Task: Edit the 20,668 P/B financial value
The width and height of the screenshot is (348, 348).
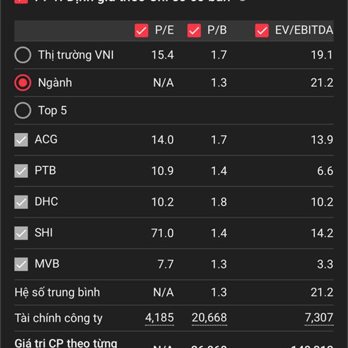Action: coord(209,318)
